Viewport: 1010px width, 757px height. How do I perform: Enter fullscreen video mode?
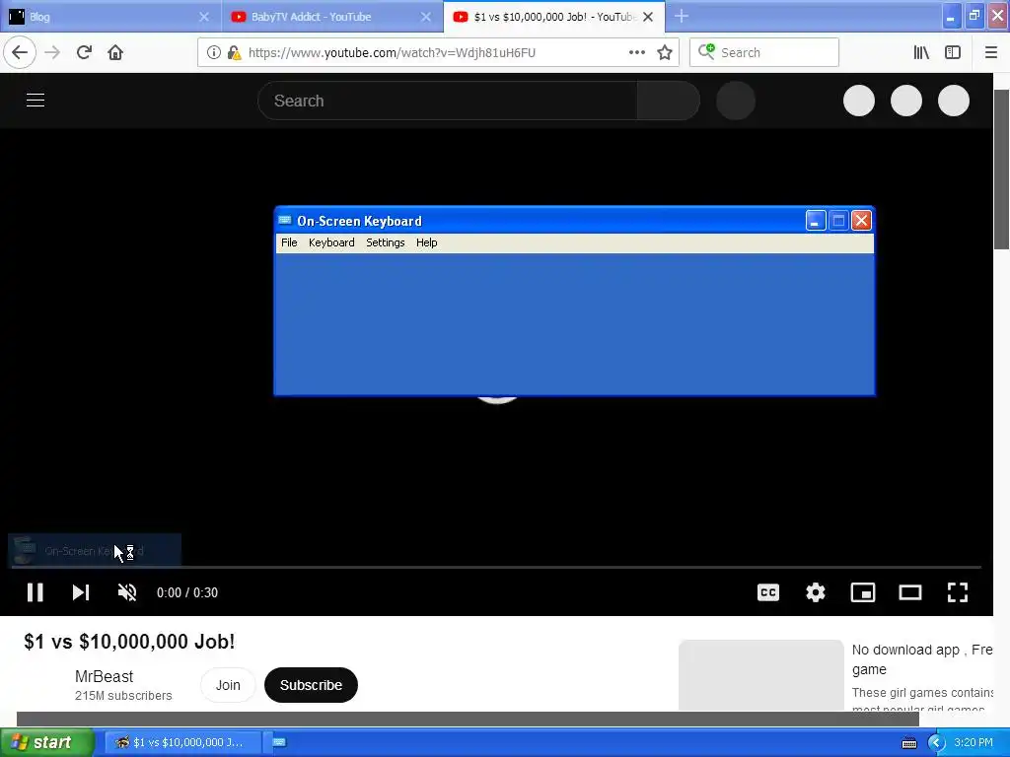958,592
